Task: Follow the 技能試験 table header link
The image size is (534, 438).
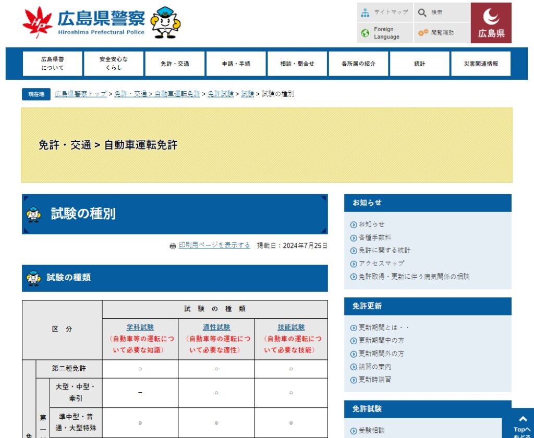Action: coord(291,328)
